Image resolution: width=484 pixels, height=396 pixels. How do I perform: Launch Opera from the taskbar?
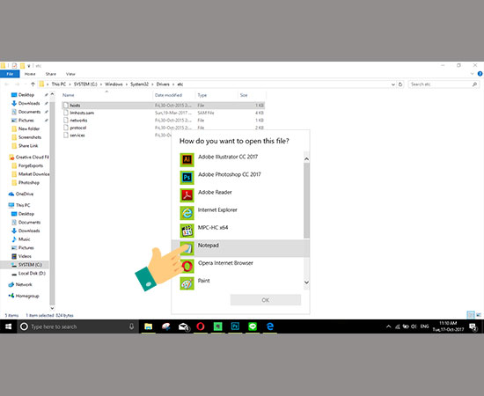pos(201,326)
